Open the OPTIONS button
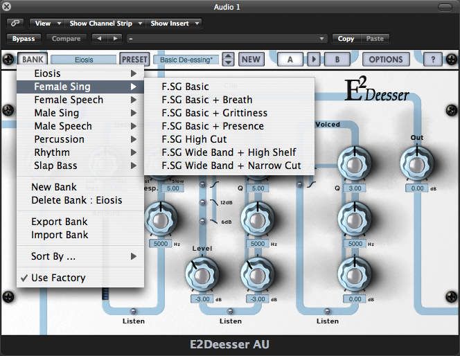 (386, 60)
